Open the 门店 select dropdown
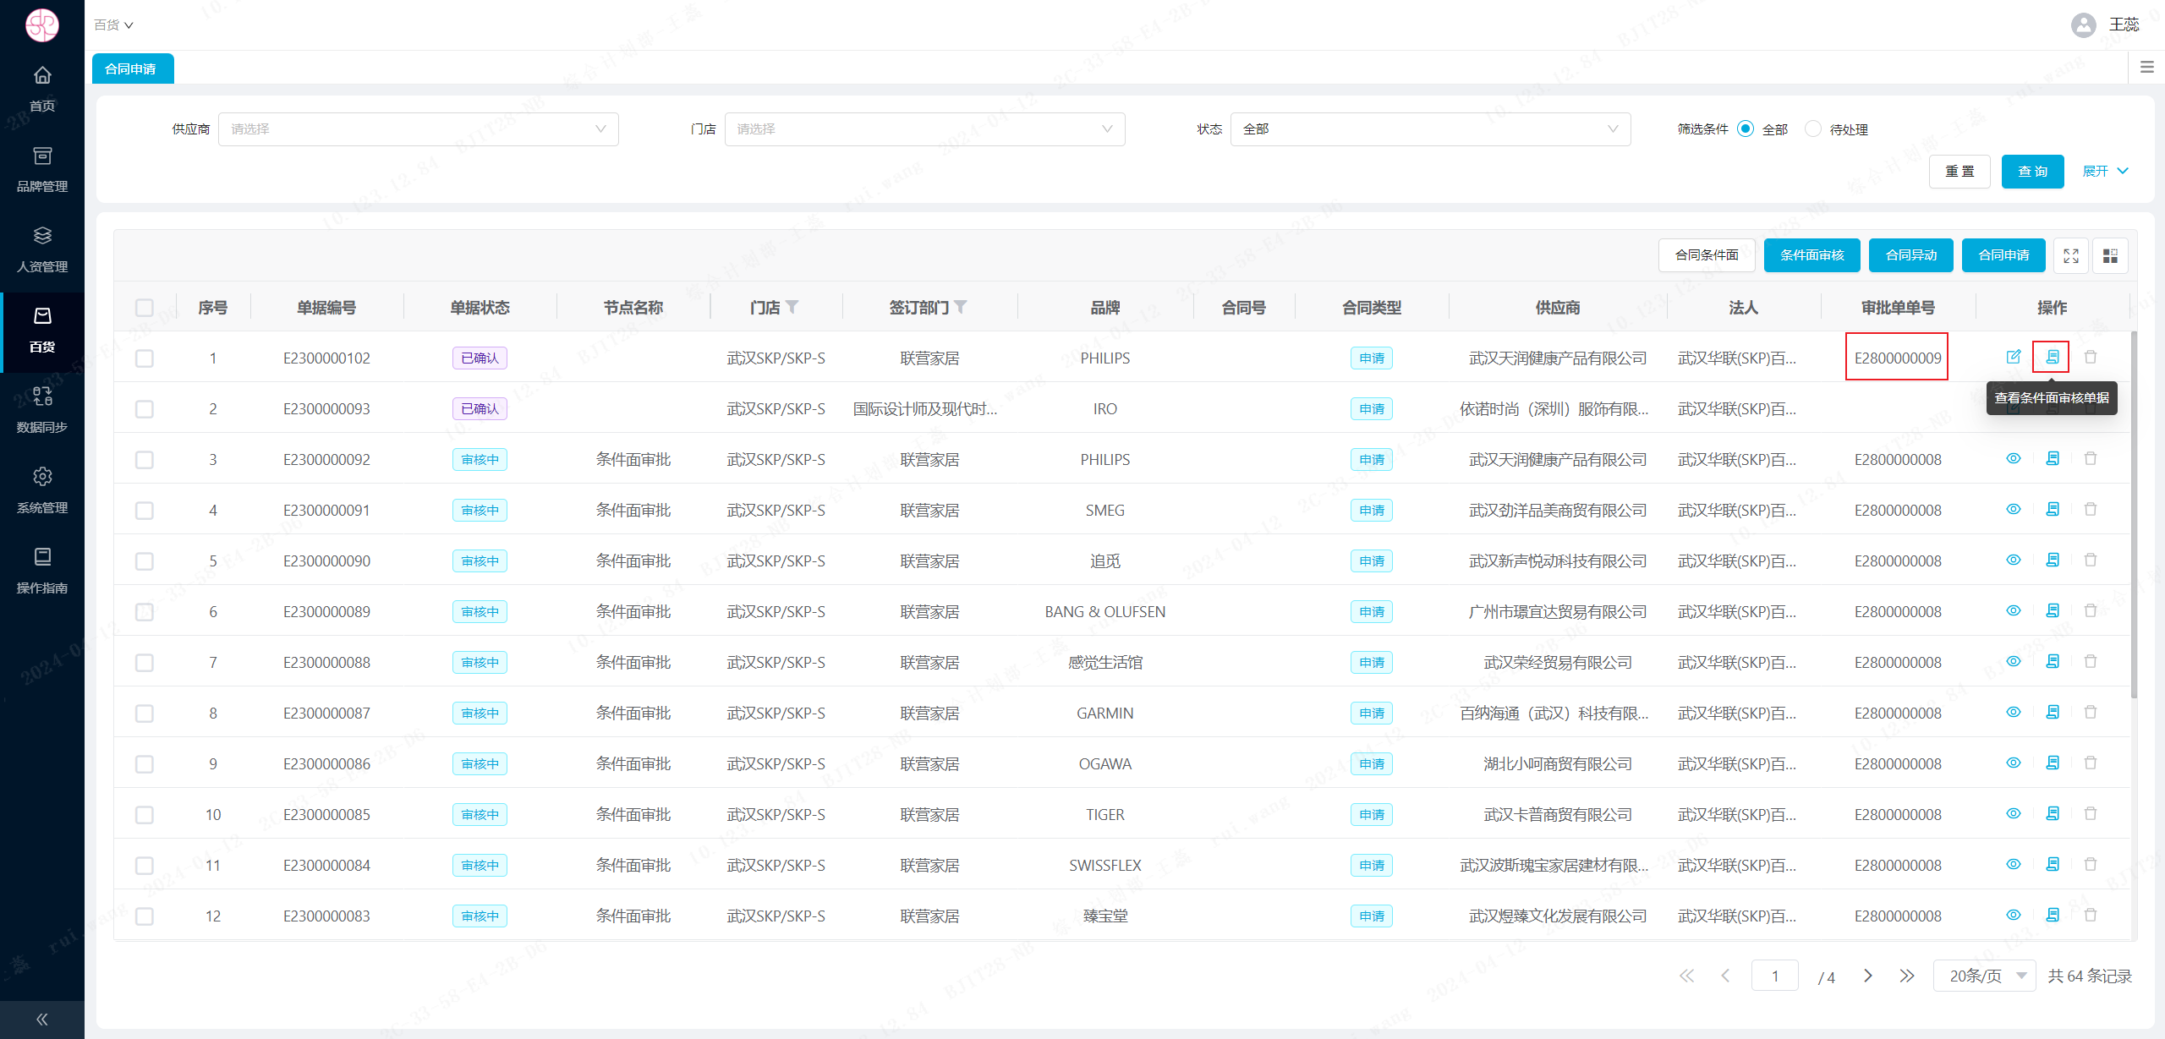The width and height of the screenshot is (2165, 1039). (x=925, y=129)
